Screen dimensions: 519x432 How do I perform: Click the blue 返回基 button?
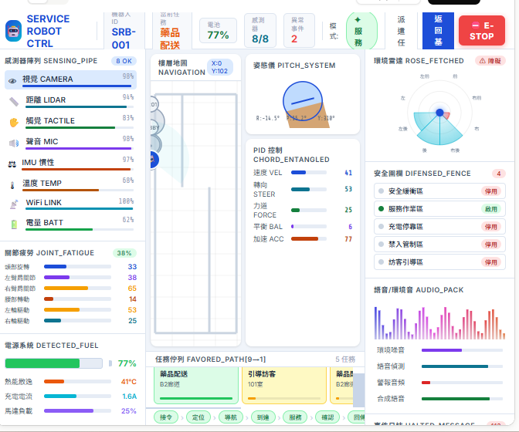pos(438,31)
